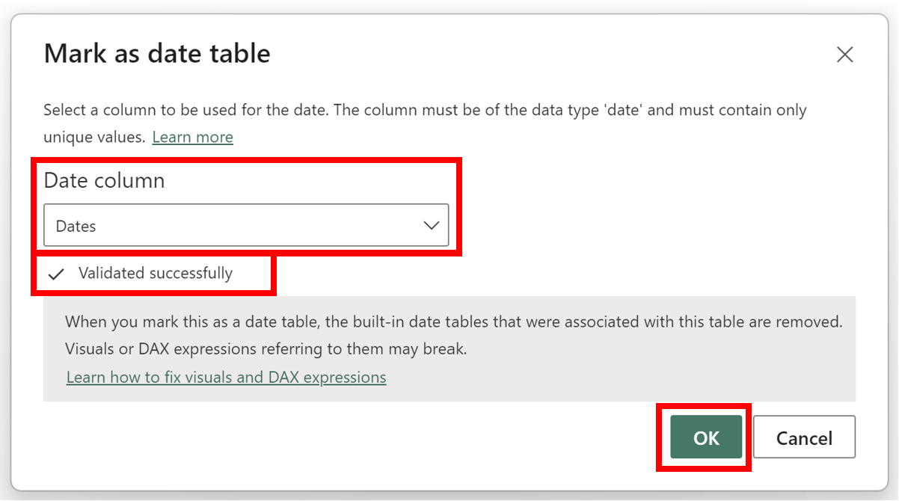Click the Date column section label
Viewport: 899px width, 501px height.
104,180
